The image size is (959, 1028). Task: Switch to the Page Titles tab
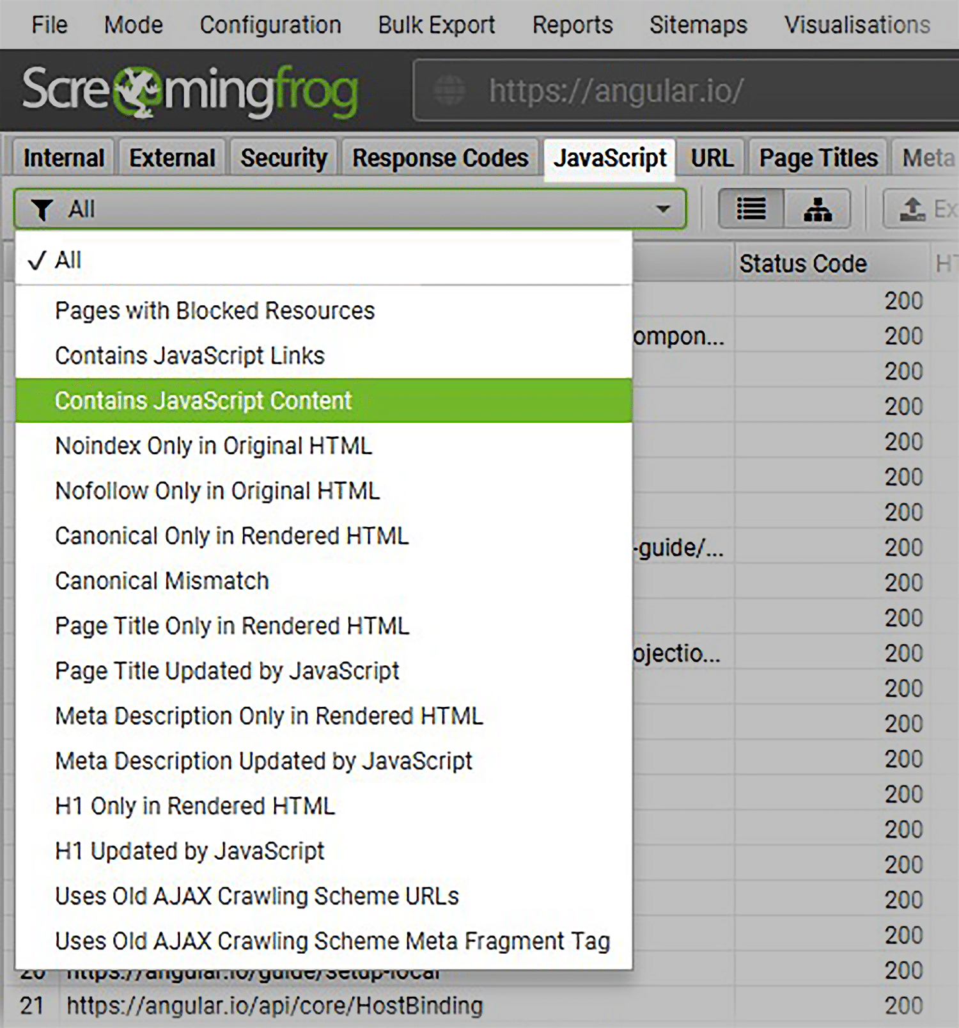tap(818, 157)
